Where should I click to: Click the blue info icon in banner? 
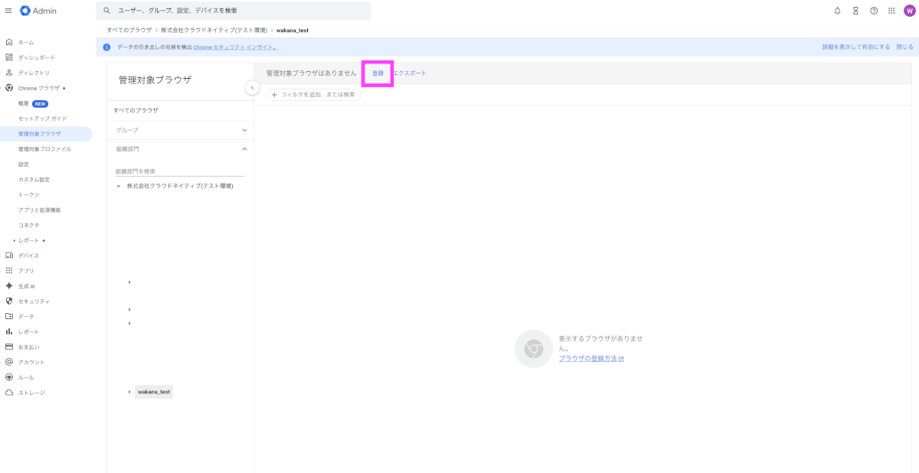click(107, 47)
